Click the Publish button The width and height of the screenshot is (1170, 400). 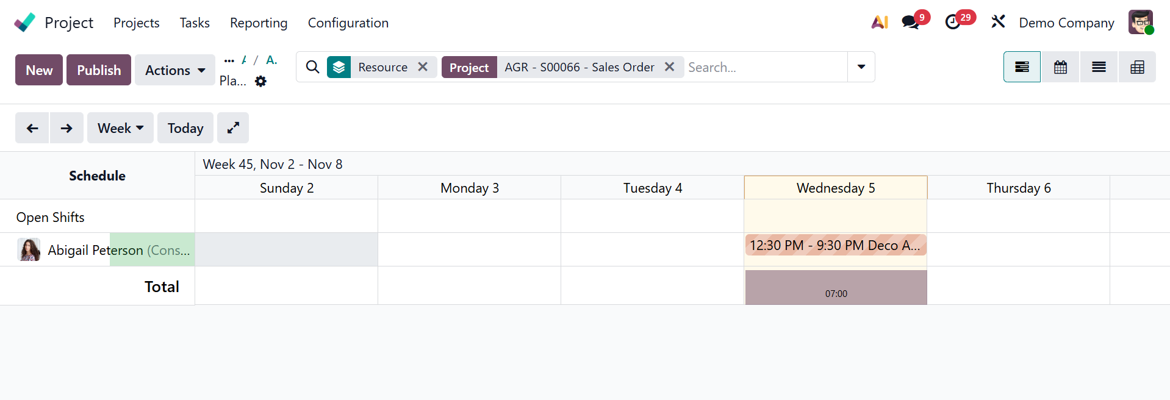(99, 70)
